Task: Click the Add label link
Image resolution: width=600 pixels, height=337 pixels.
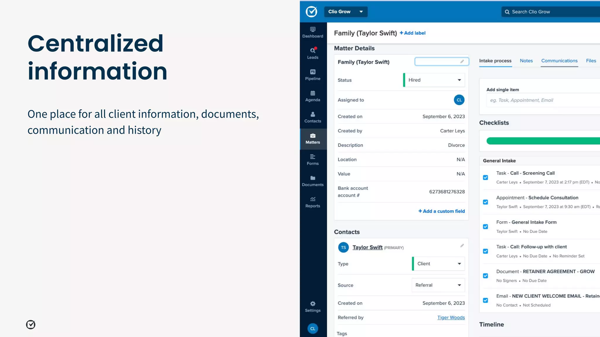Action: pos(412,33)
